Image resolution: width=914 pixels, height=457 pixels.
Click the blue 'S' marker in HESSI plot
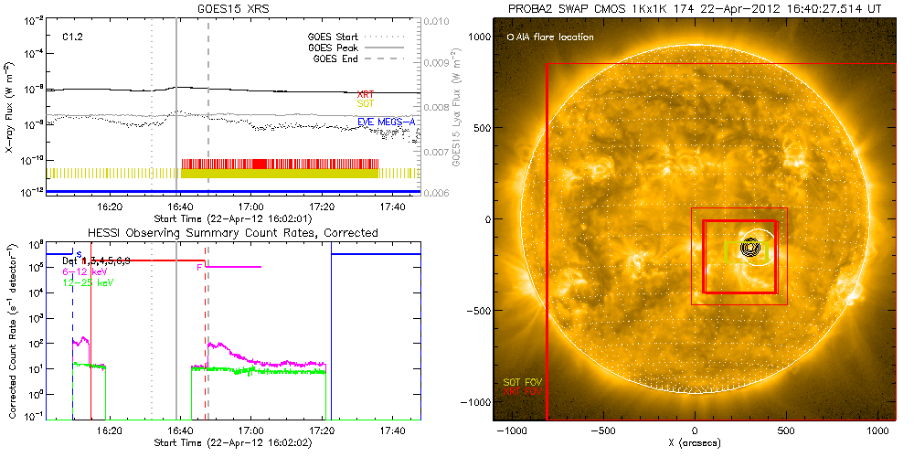tap(79, 253)
